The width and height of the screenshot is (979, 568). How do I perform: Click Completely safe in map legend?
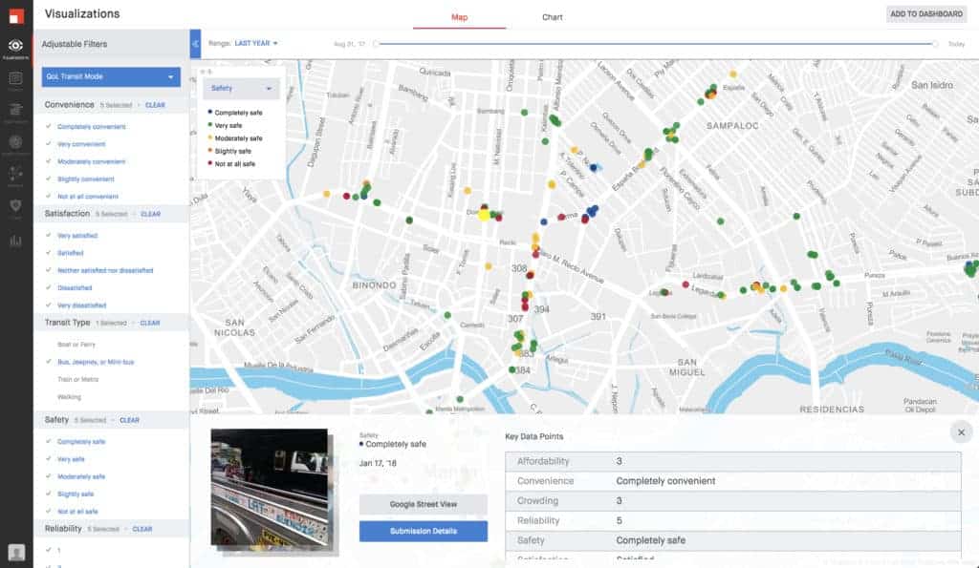[x=238, y=113]
